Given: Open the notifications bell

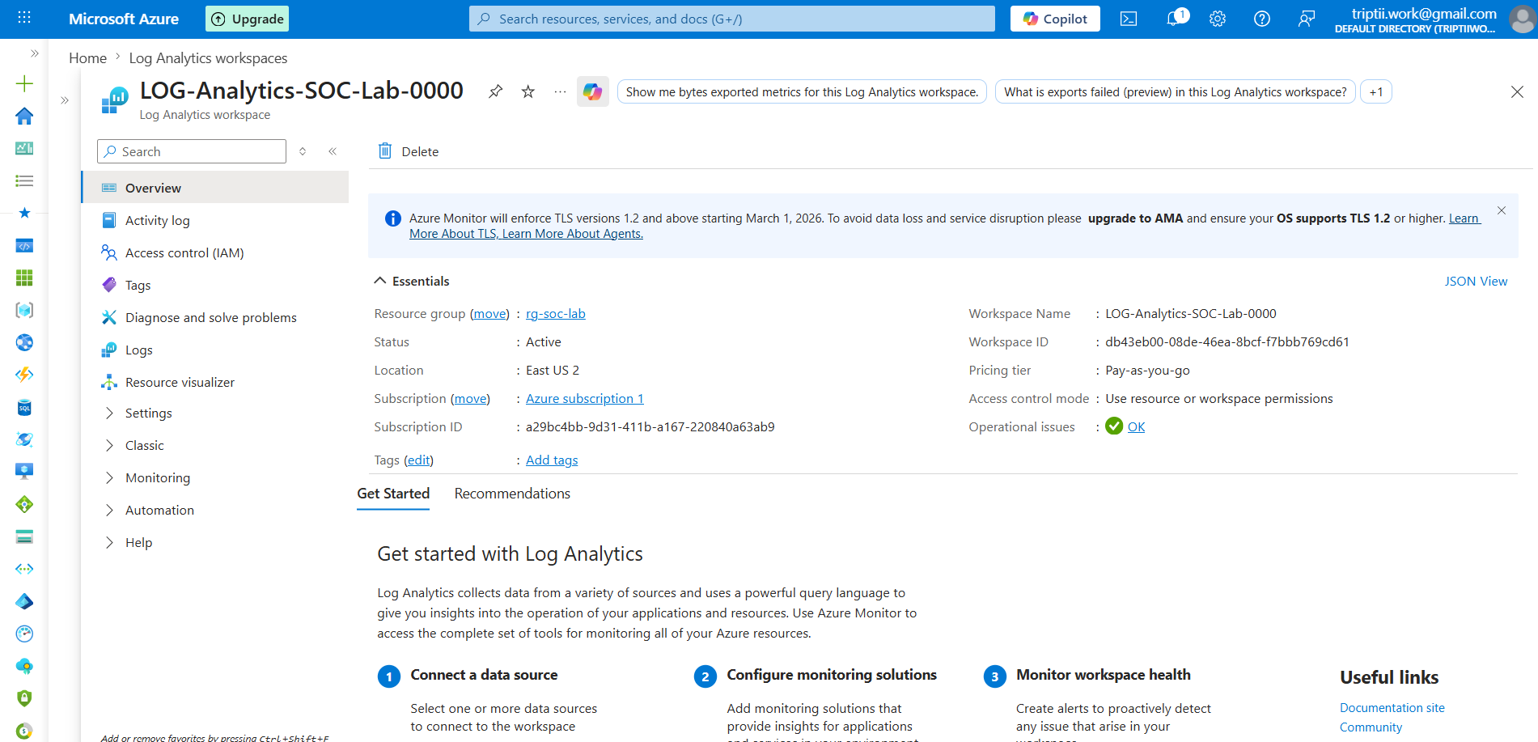Looking at the screenshot, I should coord(1175,18).
